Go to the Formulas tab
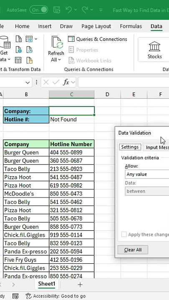Image resolution: width=169 pixels, height=300 pixels. click(131, 26)
